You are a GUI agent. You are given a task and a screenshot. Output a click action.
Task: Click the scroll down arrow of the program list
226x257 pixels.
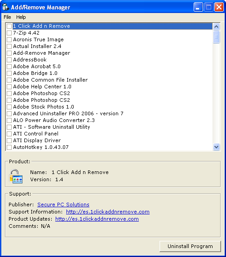pos(216,147)
